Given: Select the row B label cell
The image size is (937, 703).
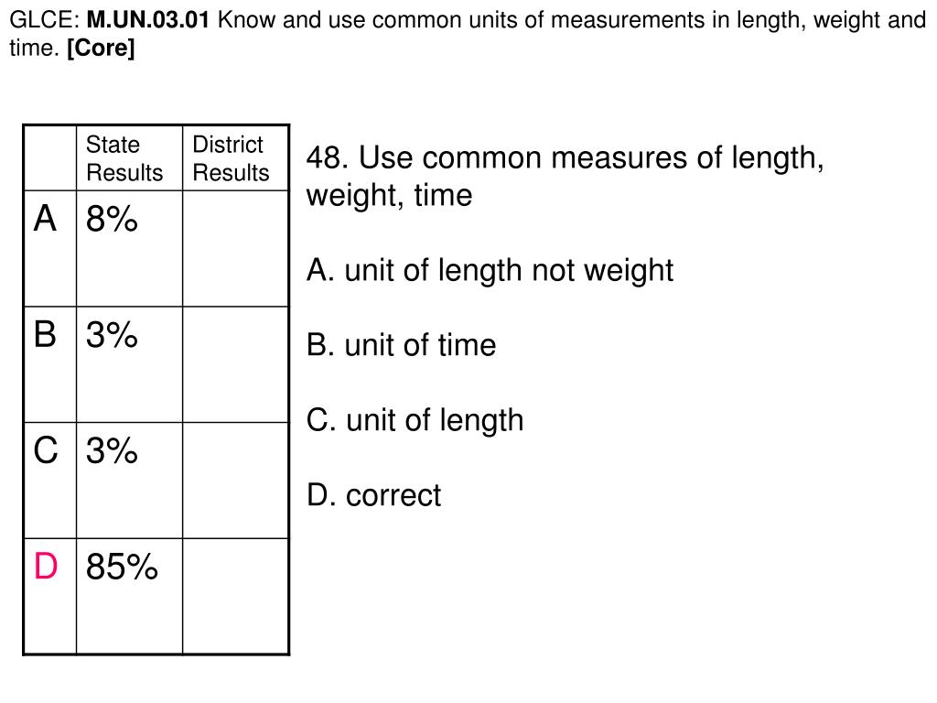Looking at the screenshot, I should (50, 364).
